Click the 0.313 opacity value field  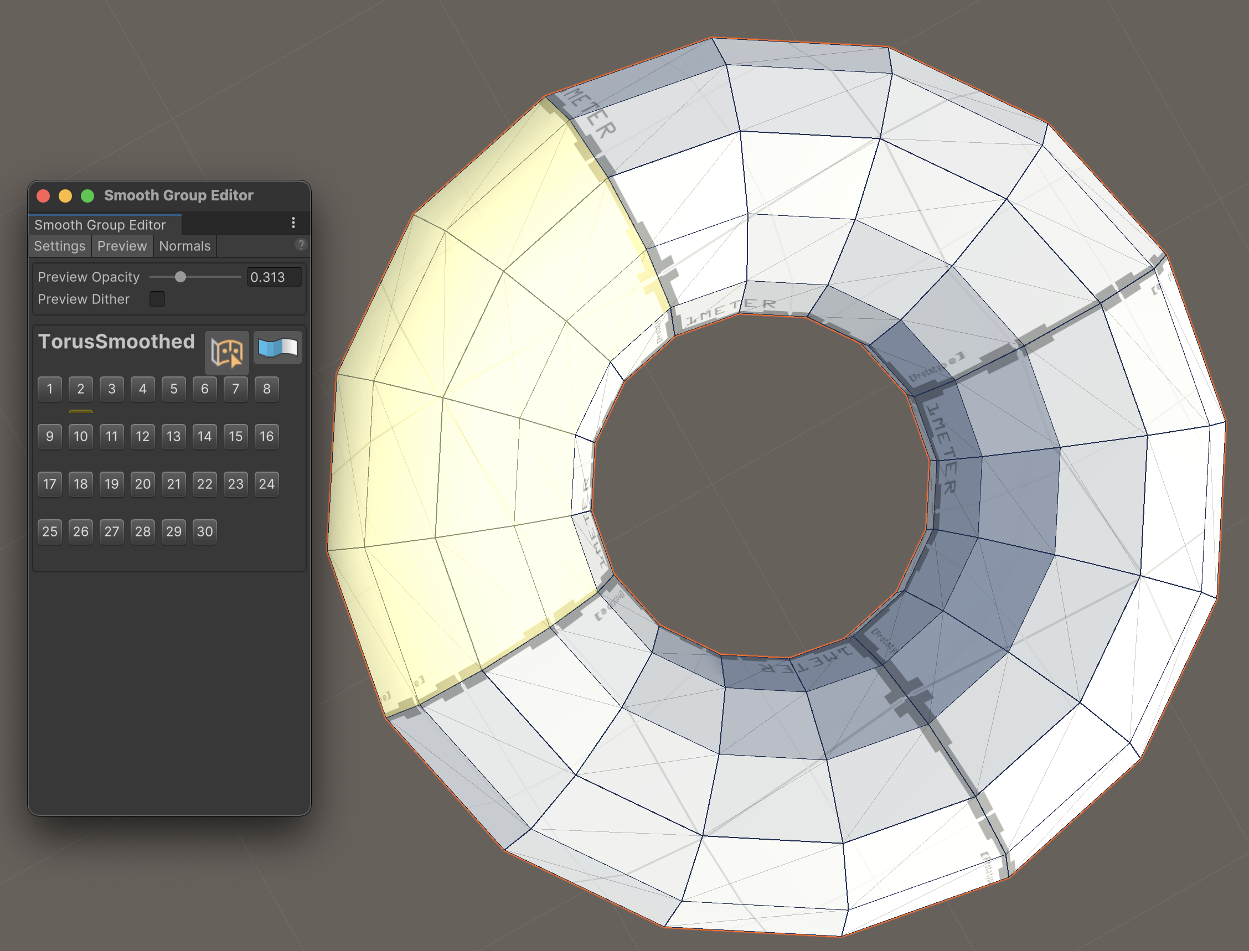click(x=274, y=277)
